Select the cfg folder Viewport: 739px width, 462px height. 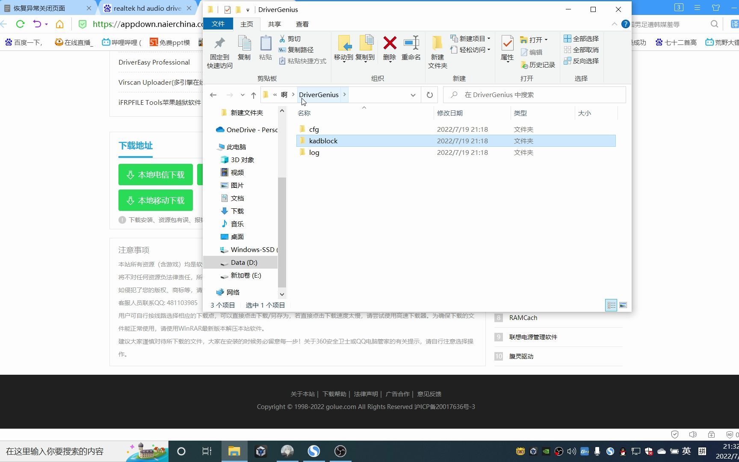tap(456, 129)
